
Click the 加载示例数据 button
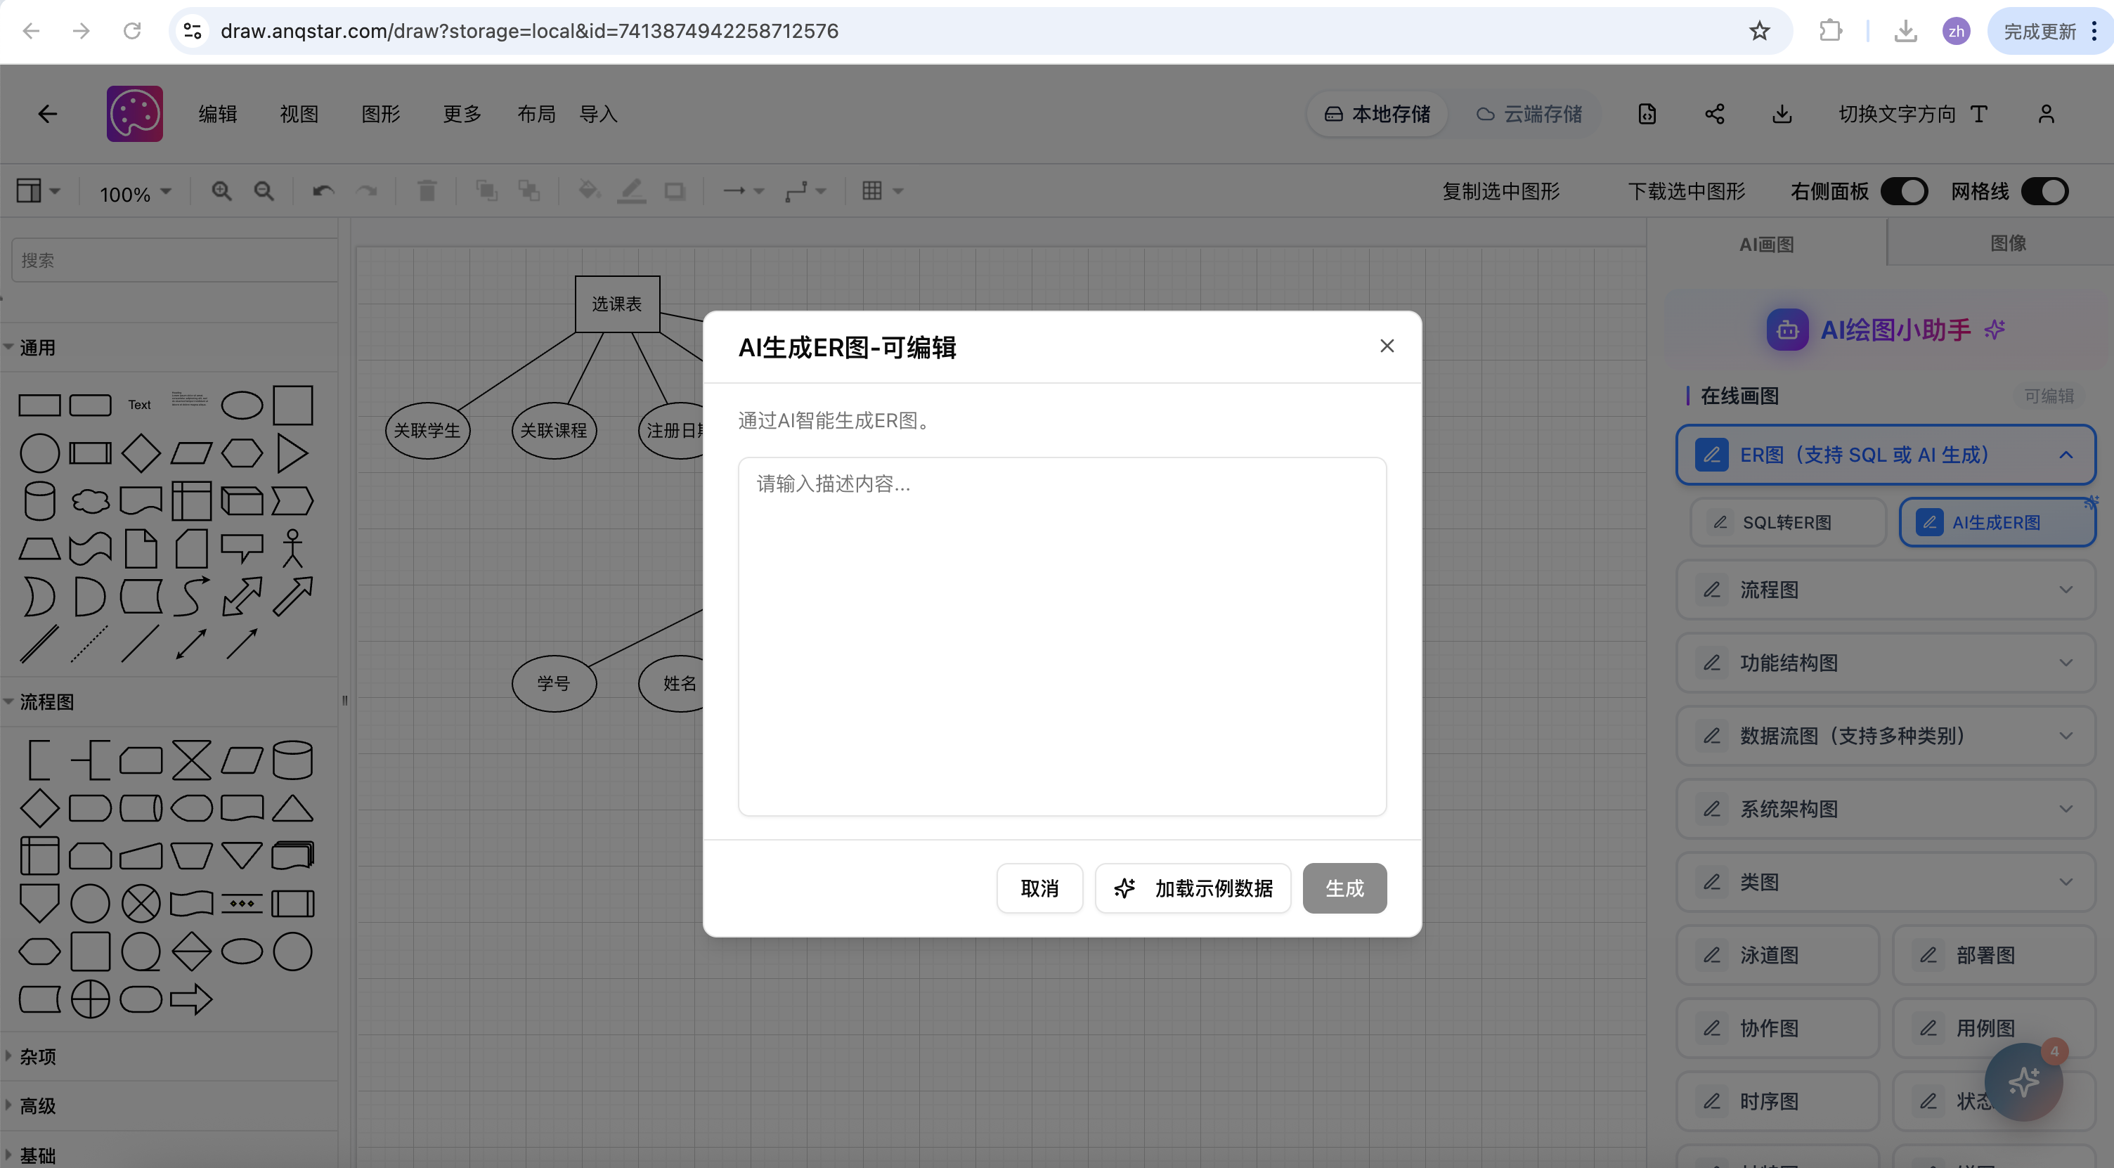tap(1193, 888)
